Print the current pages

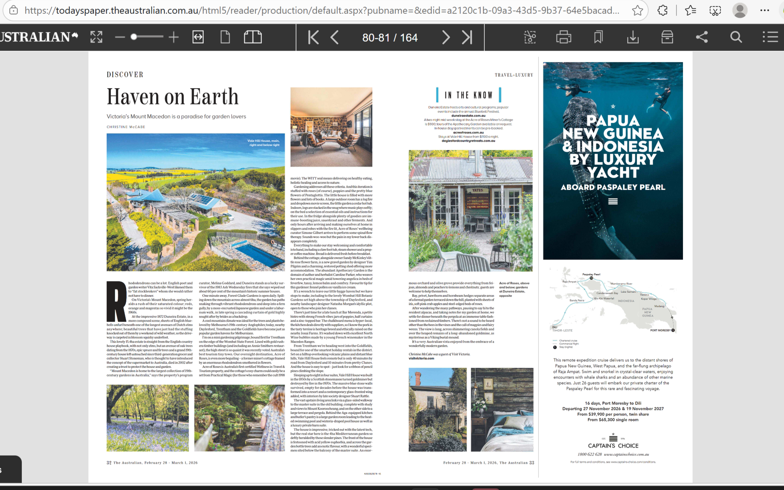point(563,37)
